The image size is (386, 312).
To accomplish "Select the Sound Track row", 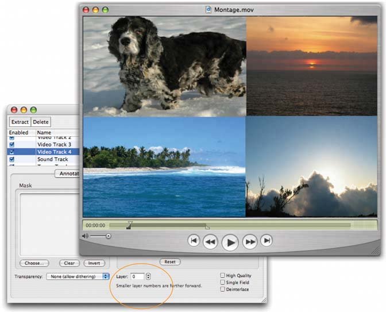I will pyautogui.click(x=52, y=159).
